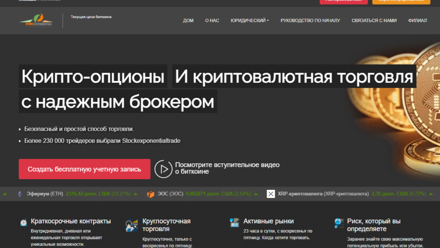The width and height of the screenshot is (440, 248).
Task: Click green up arrow after Ethereum price
Action: (136, 194)
